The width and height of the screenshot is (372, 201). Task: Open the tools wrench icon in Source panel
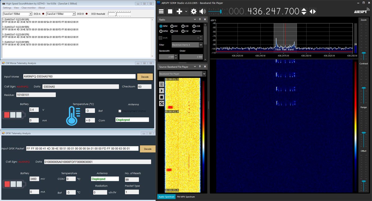[x=162, y=103]
